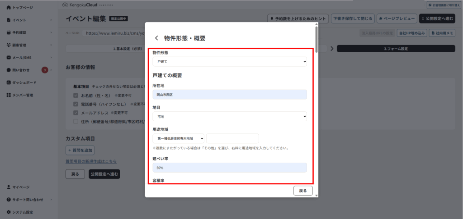Click 自社HP埋め込み button
The height and width of the screenshot is (219, 463).
coord(412,33)
